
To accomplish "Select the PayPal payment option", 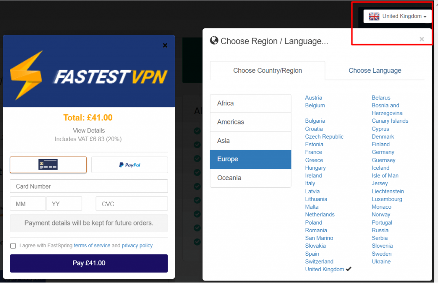I will (x=129, y=165).
